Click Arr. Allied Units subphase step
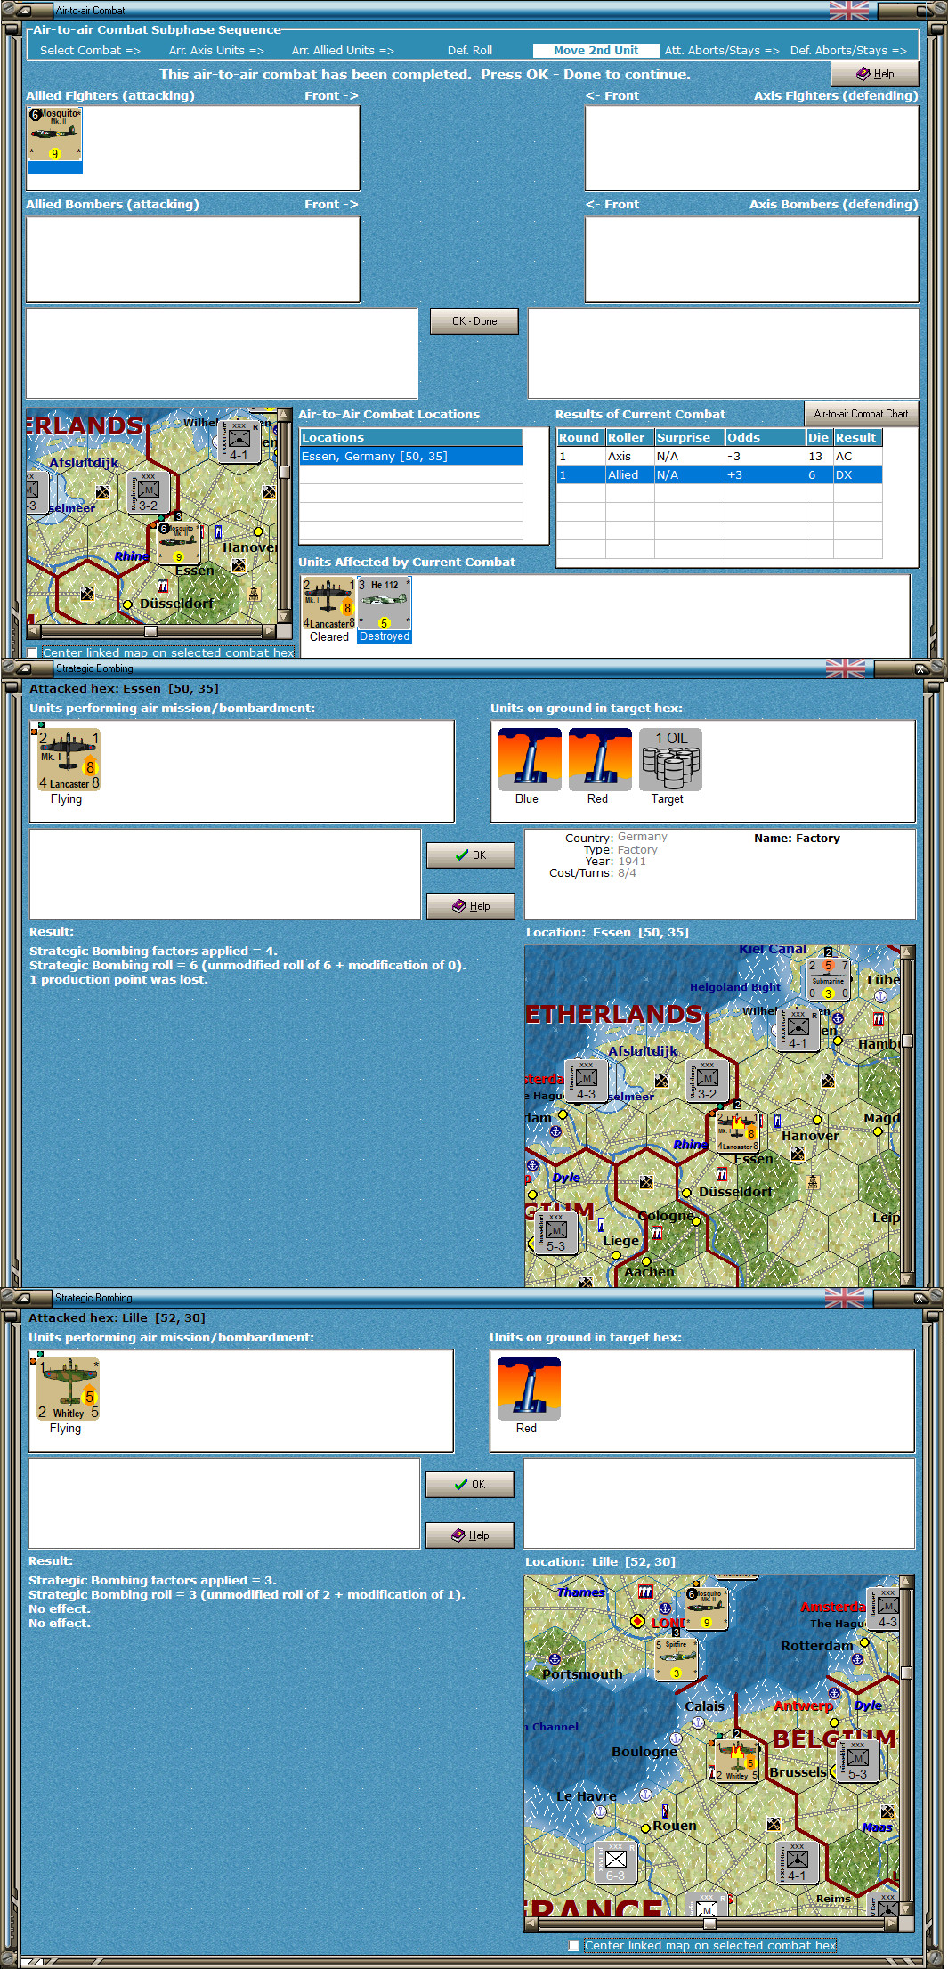Viewport: 948px width, 1969px height. 343,51
